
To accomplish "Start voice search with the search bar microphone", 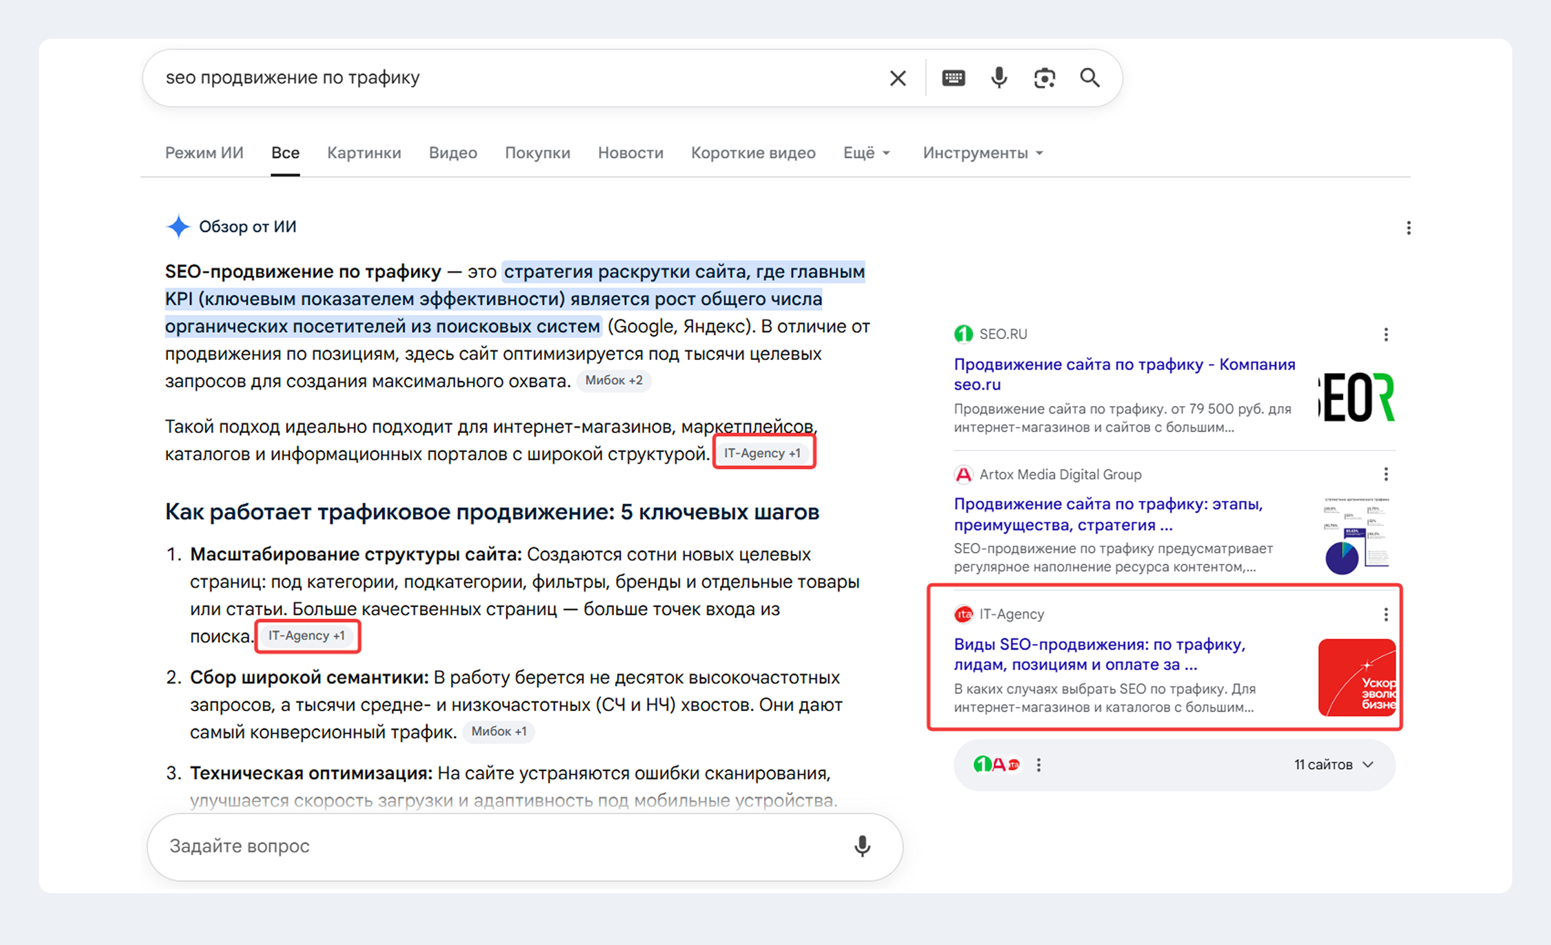I will (x=999, y=78).
